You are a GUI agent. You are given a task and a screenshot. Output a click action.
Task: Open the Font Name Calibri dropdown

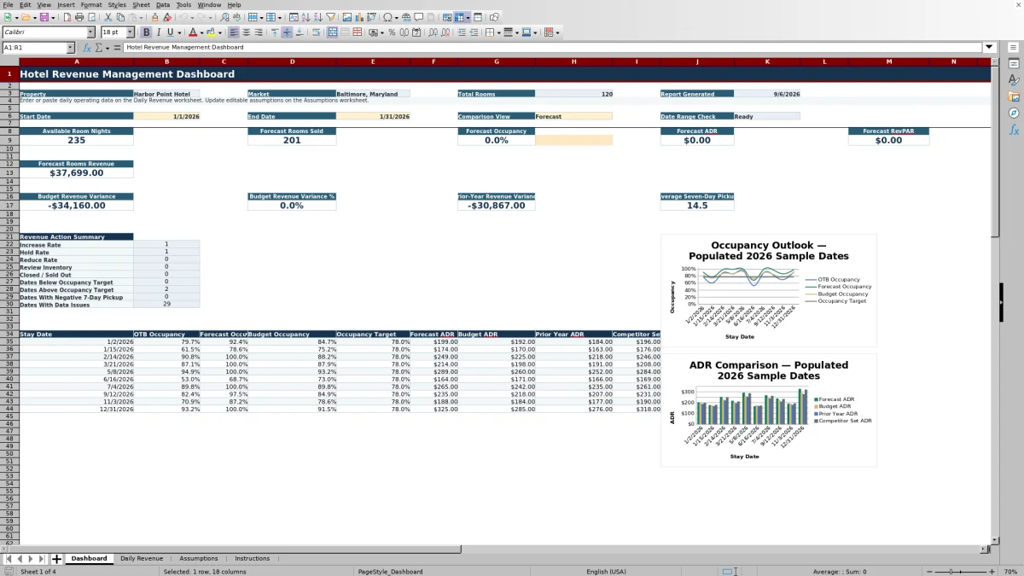pyautogui.click(x=90, y=32)
